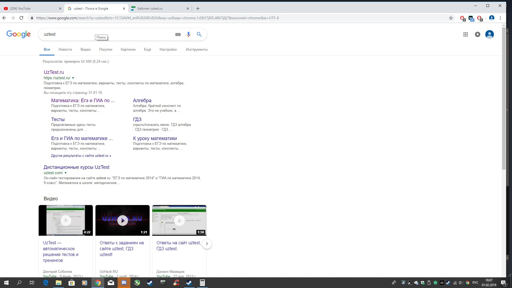Viewport: 512px width, 288px height.
Task: Open the Google apps grid
Action: coord(466,34)
